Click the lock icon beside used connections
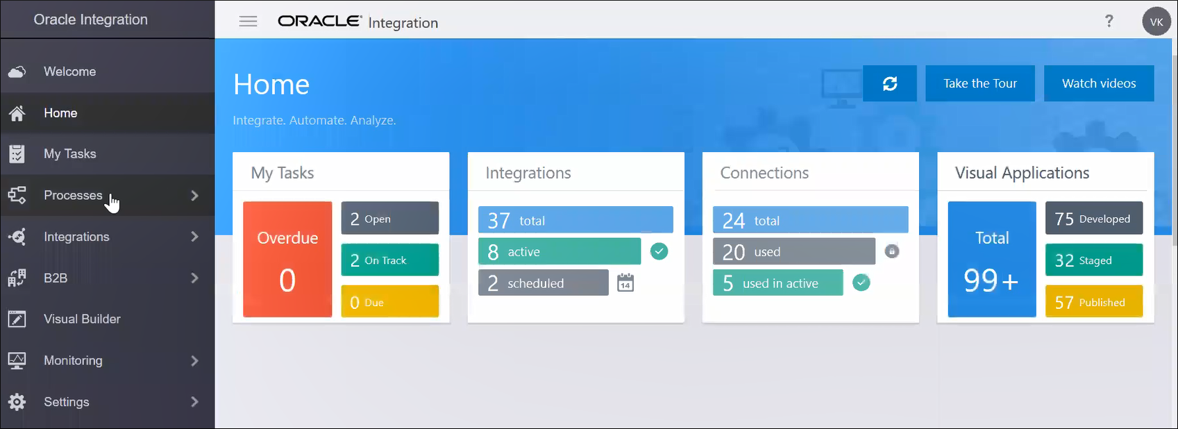This screenshot has height=429, width=1178. pos(893,251)
